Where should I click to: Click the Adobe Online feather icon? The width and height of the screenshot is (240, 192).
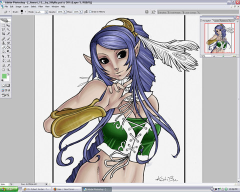click(5, 20)
